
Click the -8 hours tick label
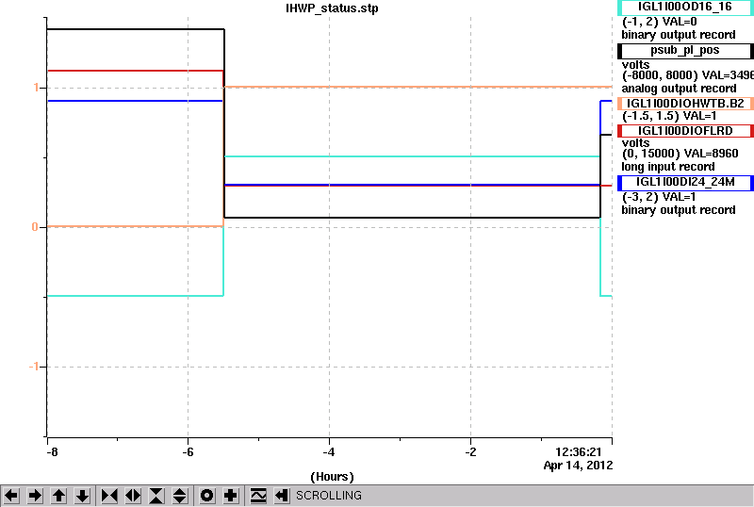[52, 452]
